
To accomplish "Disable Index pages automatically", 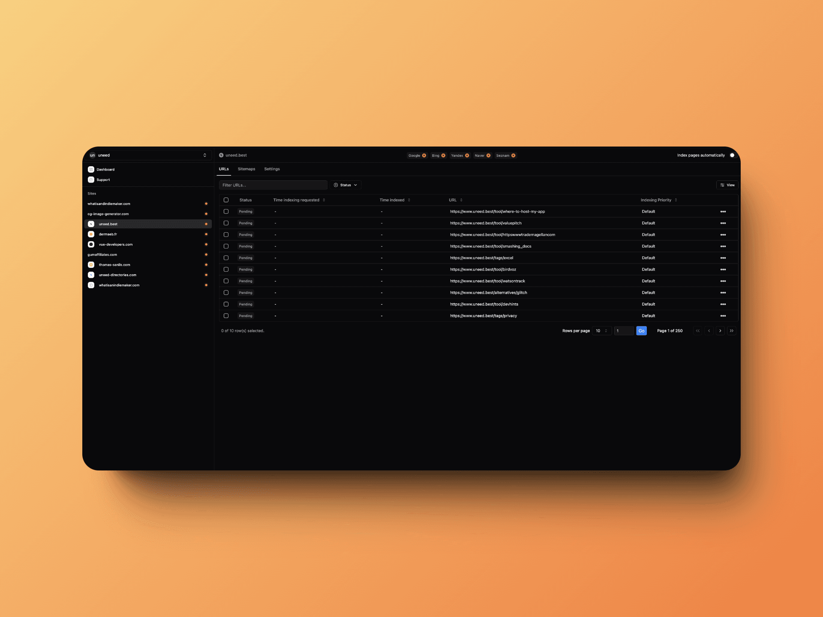I will click(x=732, y=155).
